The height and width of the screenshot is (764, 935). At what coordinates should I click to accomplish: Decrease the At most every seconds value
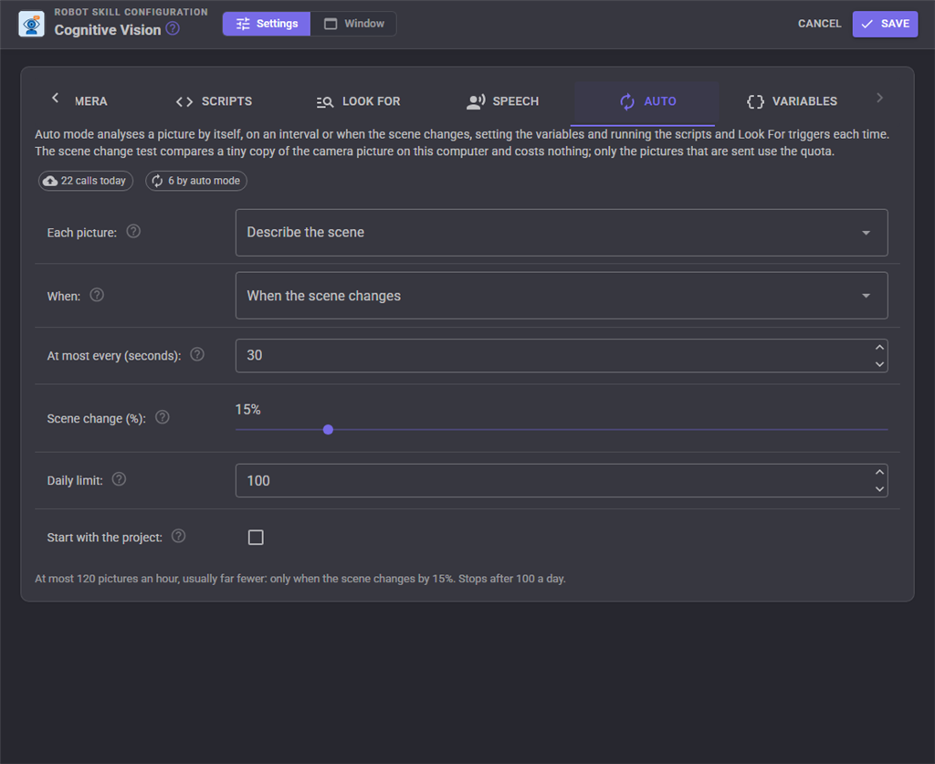click(879, 364)
